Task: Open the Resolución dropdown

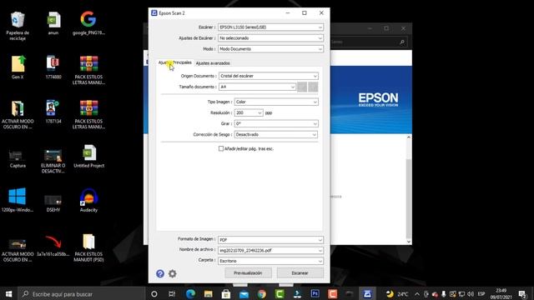Action: tap(249, 112)
